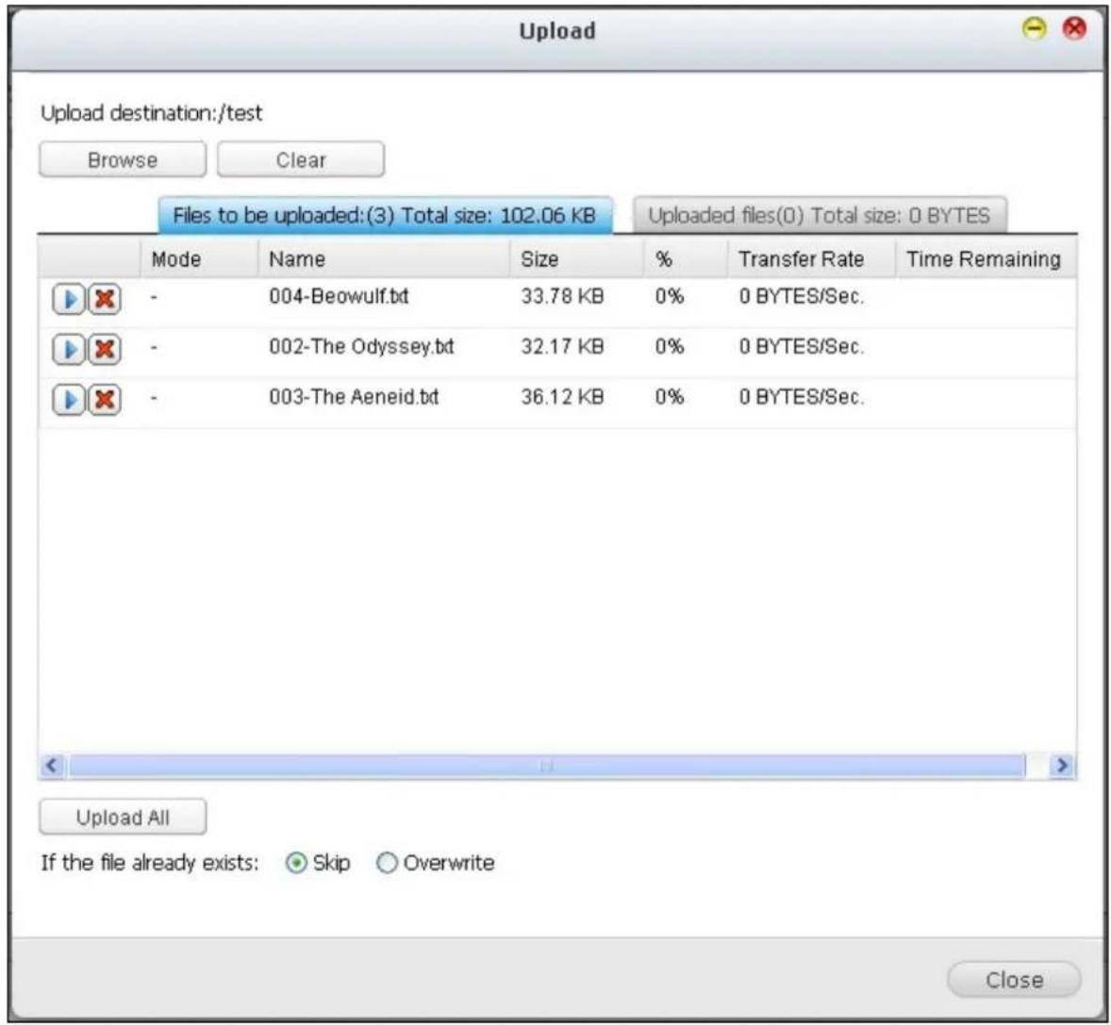The width and height of the screenshot is (1111, 1025).
Task: Select the Skip radio option
Action: (296, 863)
